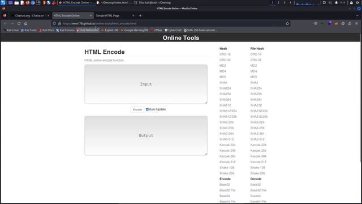The width and height of the screenshot is (362, 204).
Task: Open the extensions puzzle icon
Action: 350,24
